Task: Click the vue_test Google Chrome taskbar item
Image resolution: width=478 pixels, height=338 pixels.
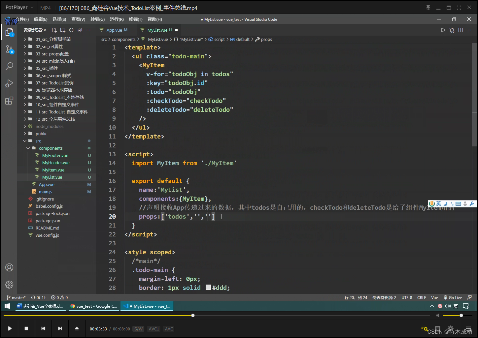Action: click(94, 306)
